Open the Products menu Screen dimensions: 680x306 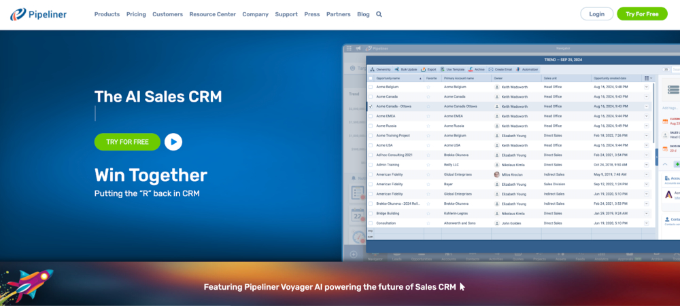pyautogui.click(x=107, y=14)
